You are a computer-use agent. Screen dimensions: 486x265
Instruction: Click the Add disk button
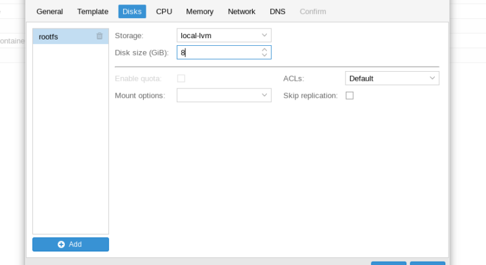(x=71, y=244)
